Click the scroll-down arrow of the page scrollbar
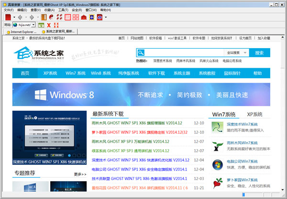 [283, 190]
